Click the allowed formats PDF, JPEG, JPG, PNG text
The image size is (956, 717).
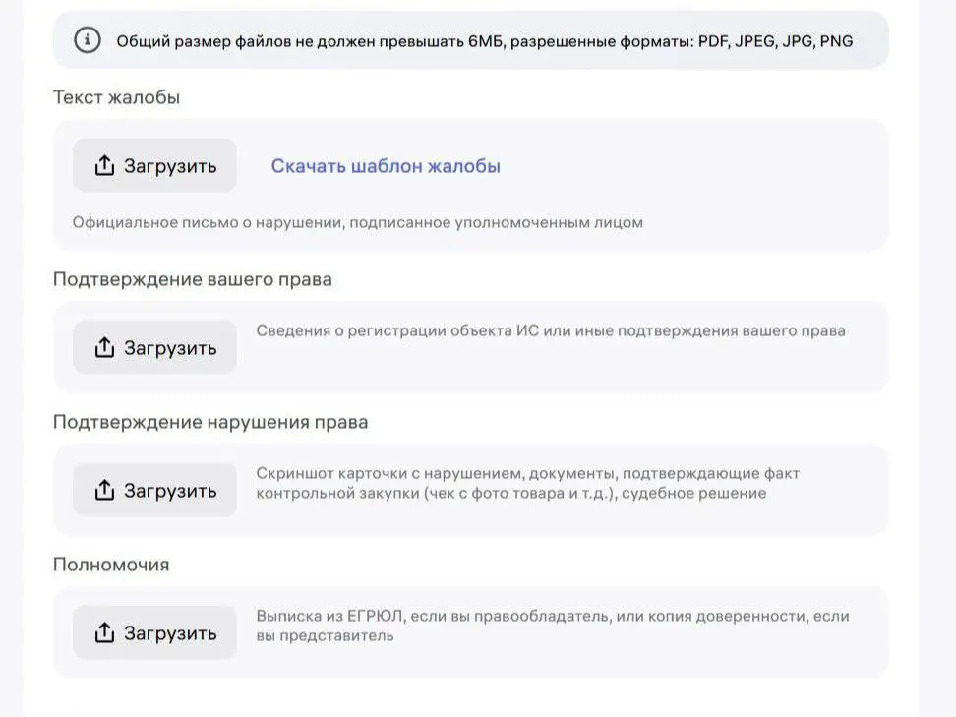click(775, 41)
